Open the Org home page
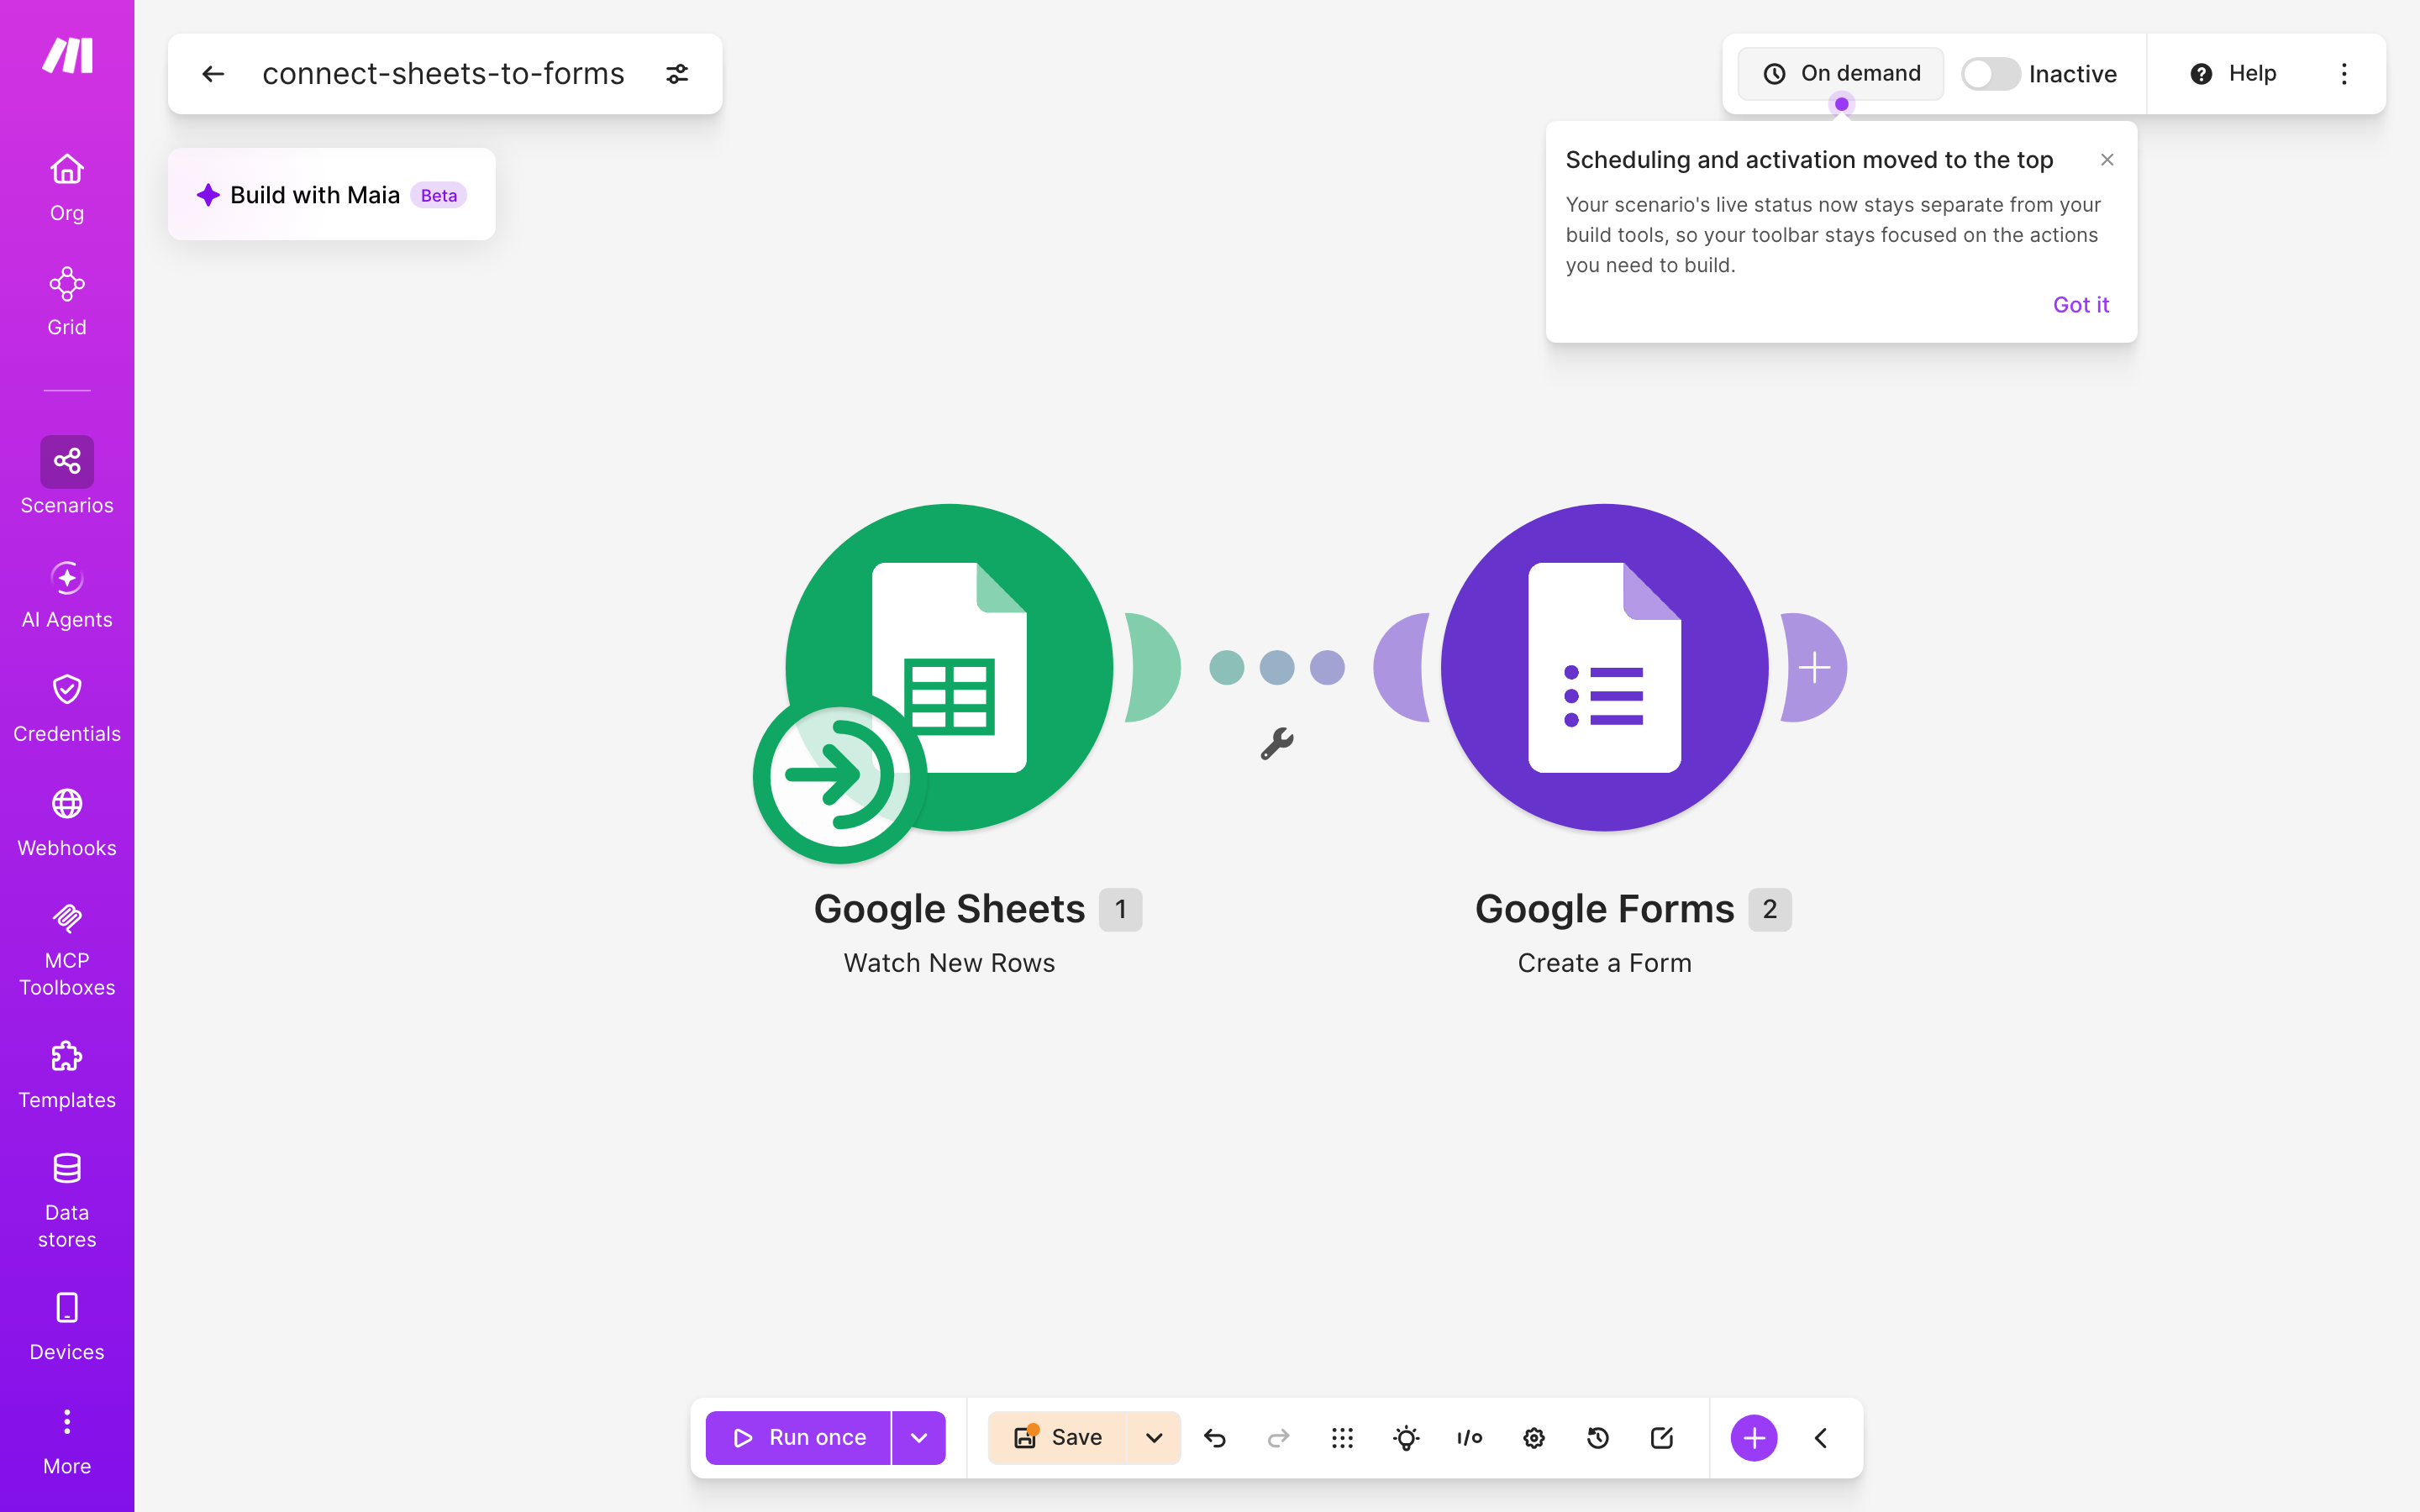The image size is (2420, 1512). pyautogui.click(x=67, y=187)
